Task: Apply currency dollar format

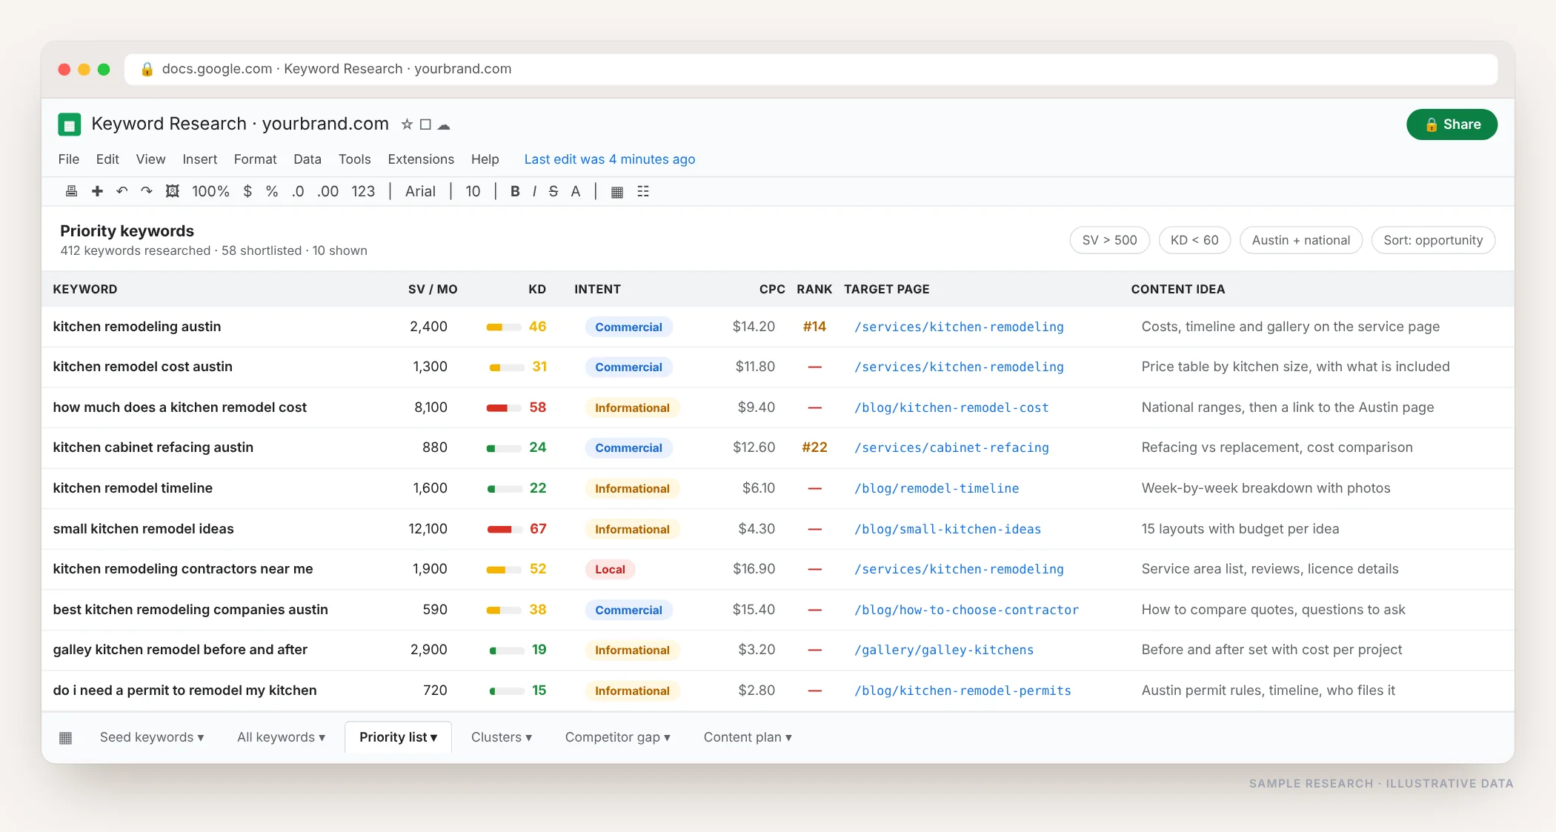Action: pyautogui.click(x=247, y=191)
